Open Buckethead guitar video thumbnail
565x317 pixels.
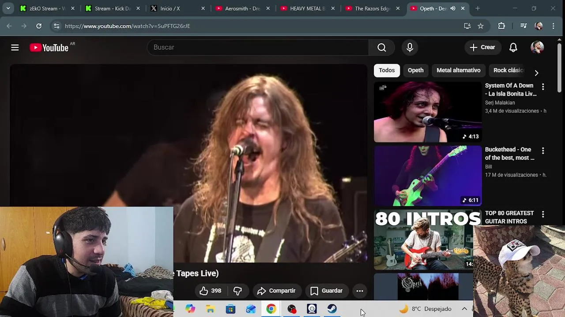428,176
